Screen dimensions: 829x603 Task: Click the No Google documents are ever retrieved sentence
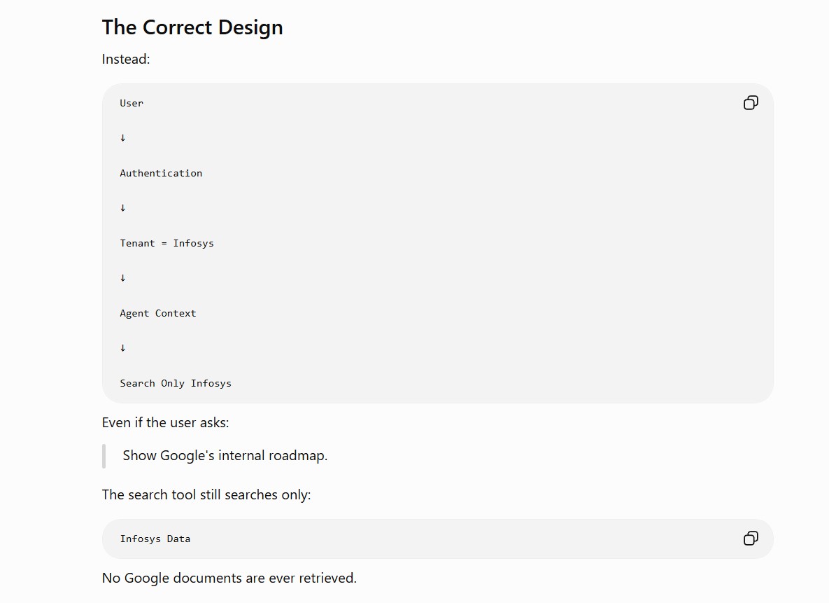coord(229,578)
